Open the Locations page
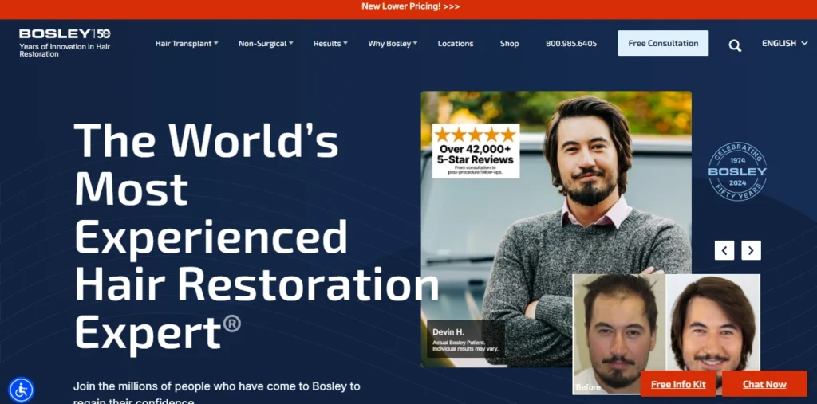This screenshot has height=404, width=817. pyautogui.click(x=456, y=44)
